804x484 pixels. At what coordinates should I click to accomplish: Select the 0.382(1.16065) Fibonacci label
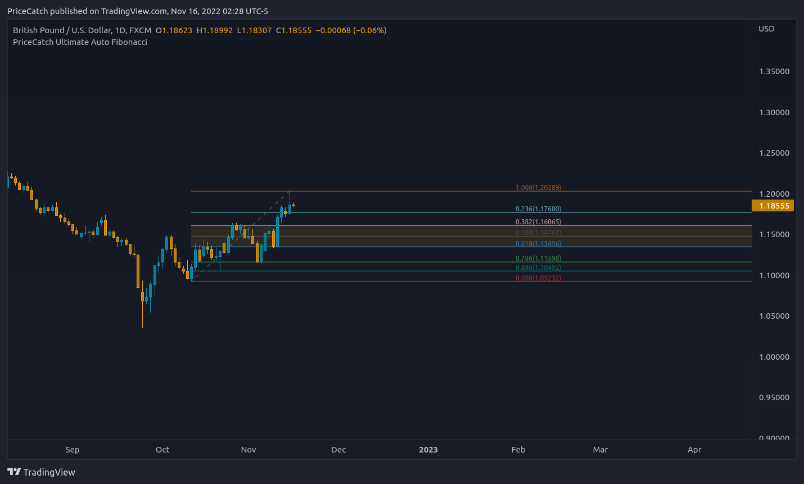pos(538,222)
